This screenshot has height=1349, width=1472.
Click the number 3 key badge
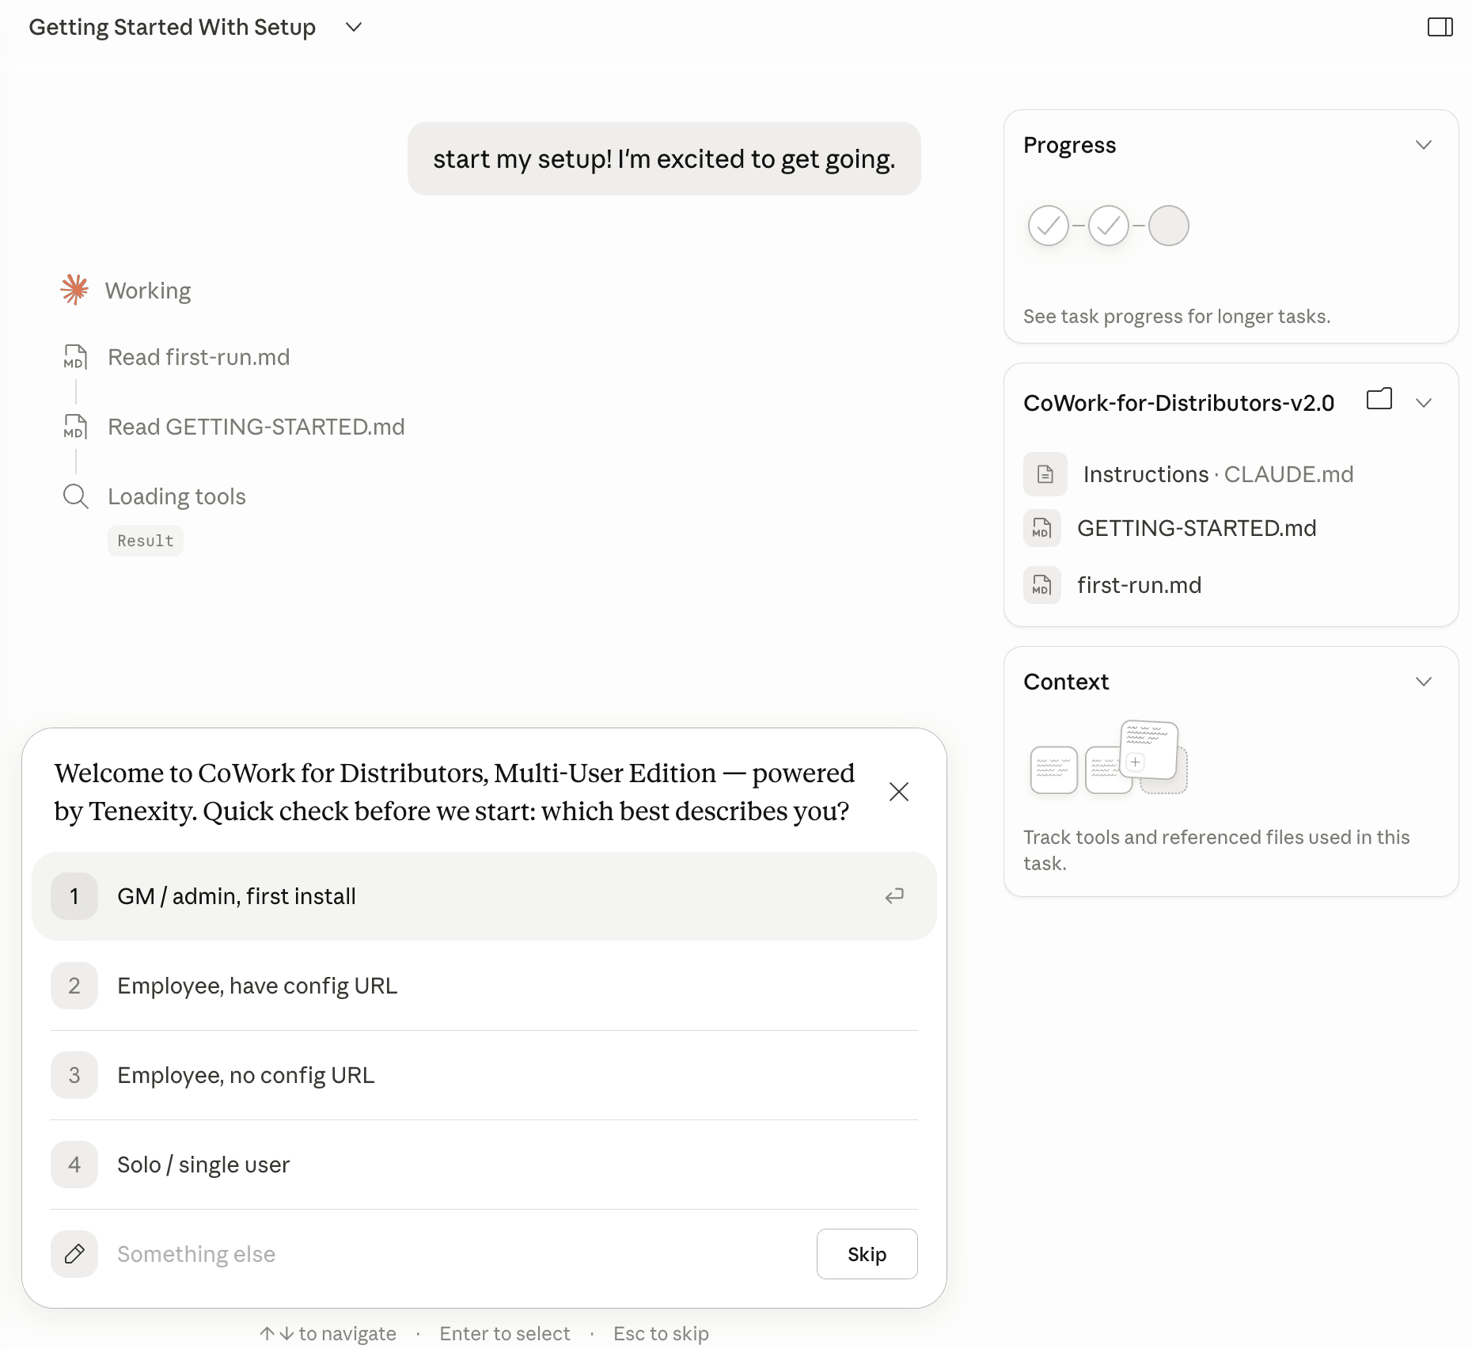(74, 1075)
